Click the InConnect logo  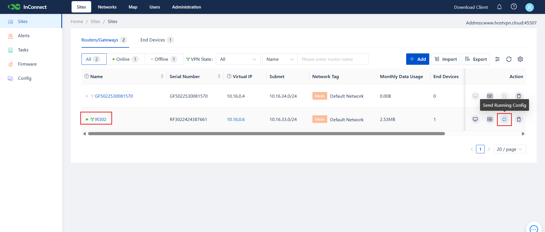coord(27,7)
